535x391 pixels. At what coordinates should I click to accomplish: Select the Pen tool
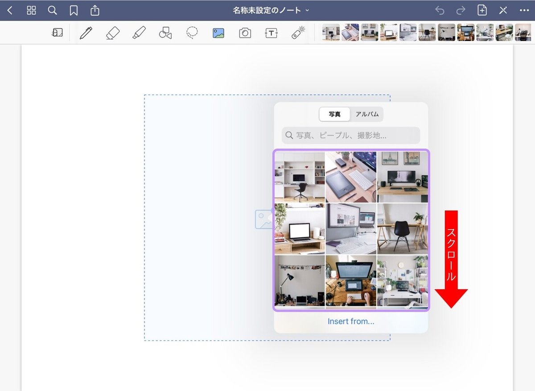pyautogui.click(x=86, y=33)
